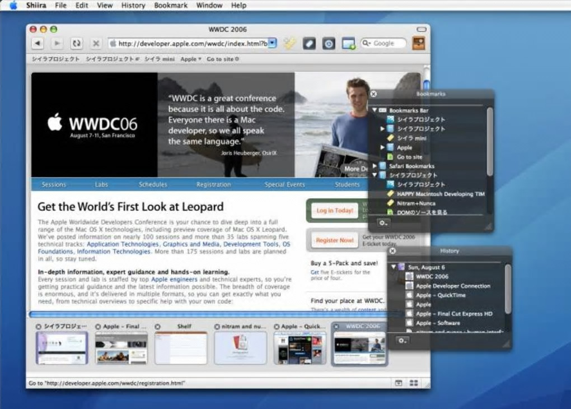Follow the Development Tools link
The height and width of the screenshot is (409, 571).
251,244
